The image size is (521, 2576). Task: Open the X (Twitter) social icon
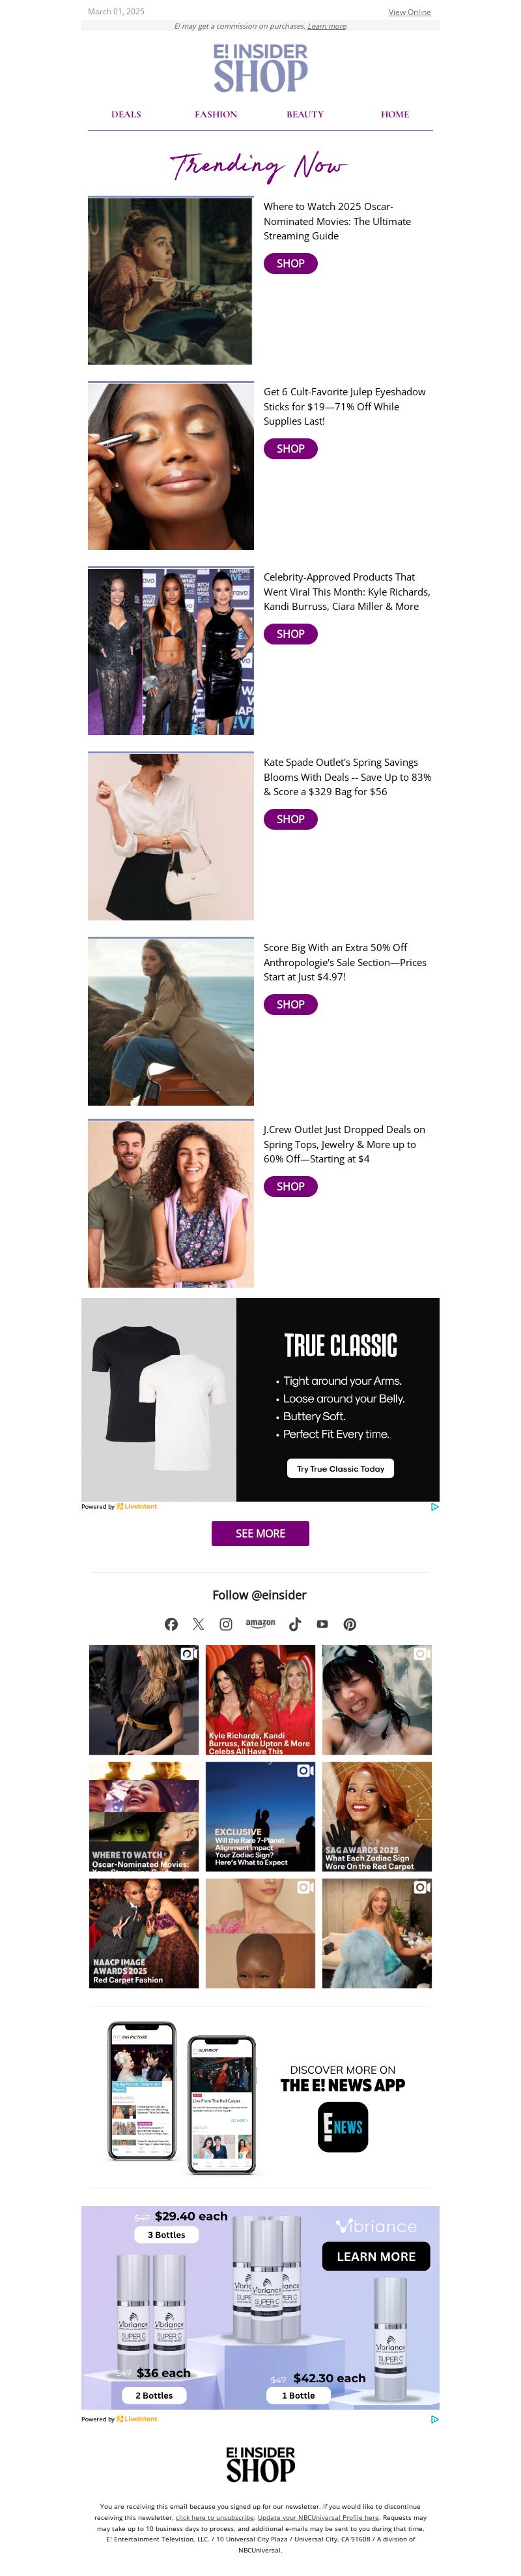[199, 1624]
